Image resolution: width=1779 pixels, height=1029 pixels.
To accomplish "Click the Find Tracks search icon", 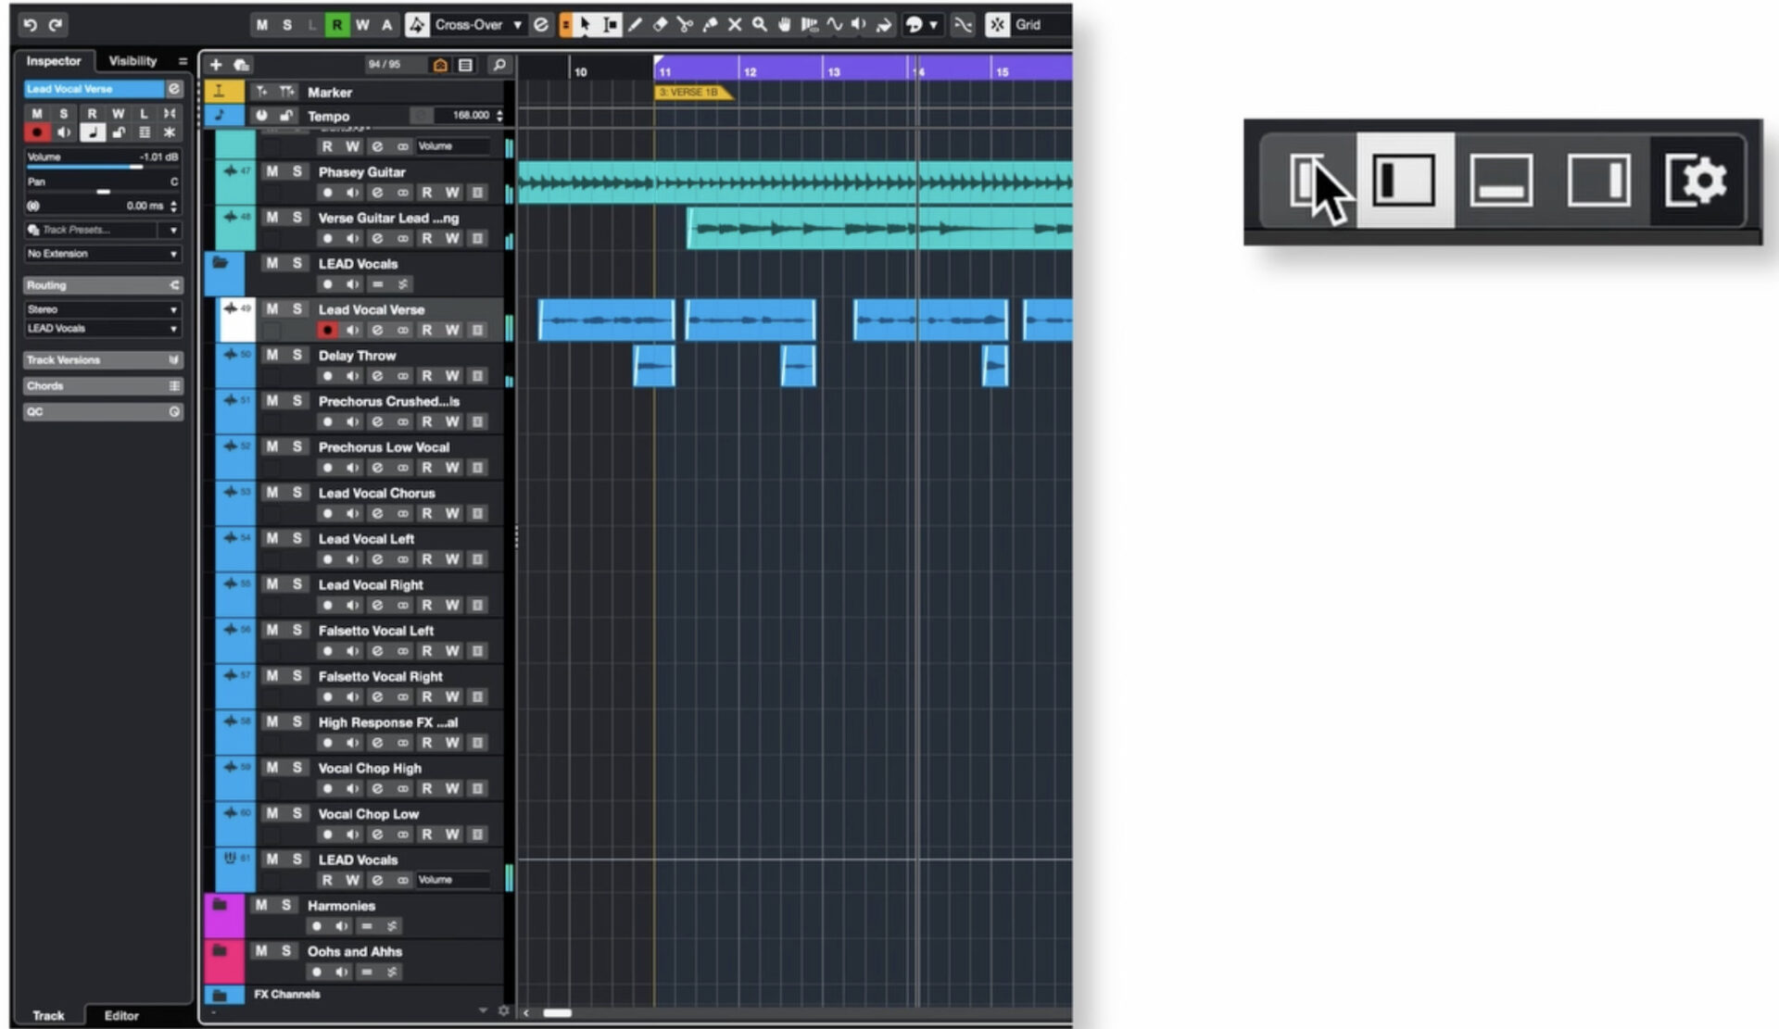I will tap(498, 65).
